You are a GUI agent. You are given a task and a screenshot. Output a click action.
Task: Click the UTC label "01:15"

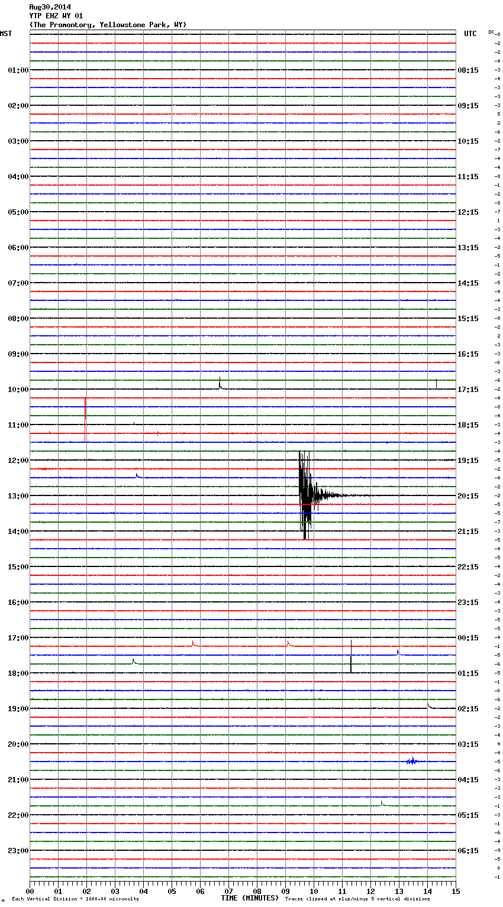[x=468, y=673]
